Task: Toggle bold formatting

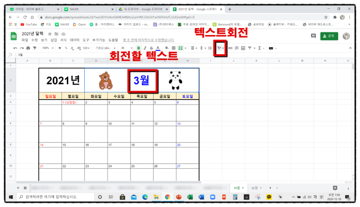Action: (x=139, y=48)
